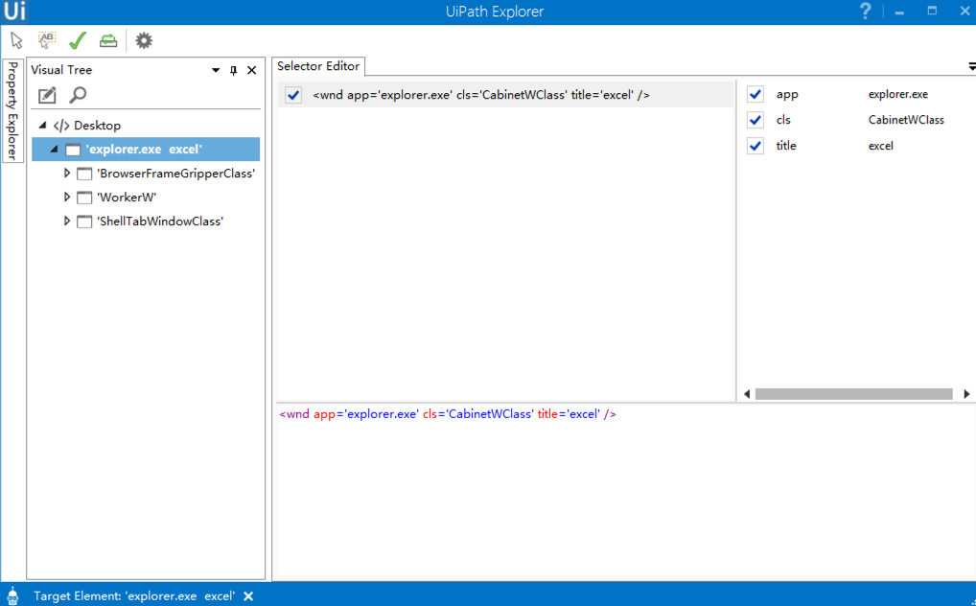Uncheck the 'app' attribute checkbox
The width and height of the screenshot is (976, 606).
(755, 94)
